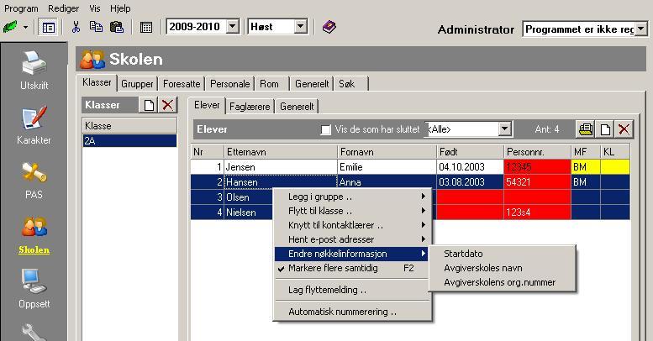The image size is (653, 341).
Task: Select 'Automatisk nummerering ..' menu entry
Action: pyautogui.click(x=352, y=312)
